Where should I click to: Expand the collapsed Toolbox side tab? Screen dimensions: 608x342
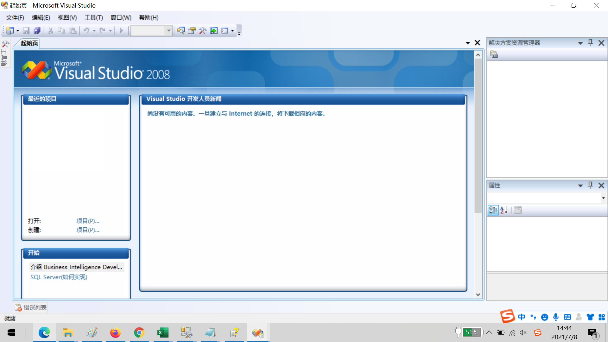(5, 53)
